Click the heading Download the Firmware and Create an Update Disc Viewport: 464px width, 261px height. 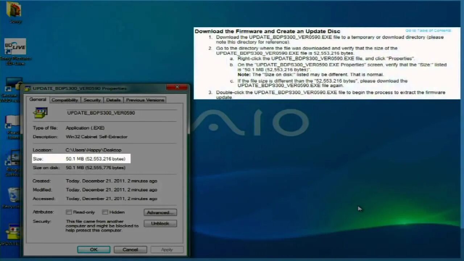pos(268,31)
